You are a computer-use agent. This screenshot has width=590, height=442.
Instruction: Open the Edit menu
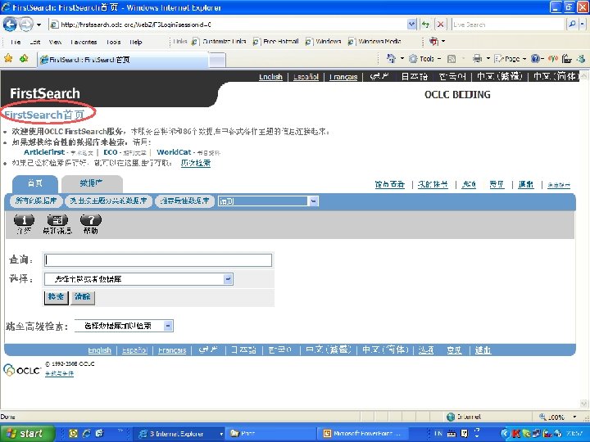(x=34, y=42)
